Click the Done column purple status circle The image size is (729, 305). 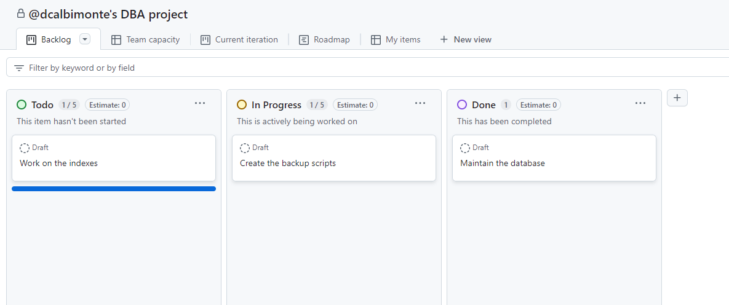[x=462, y=105]
